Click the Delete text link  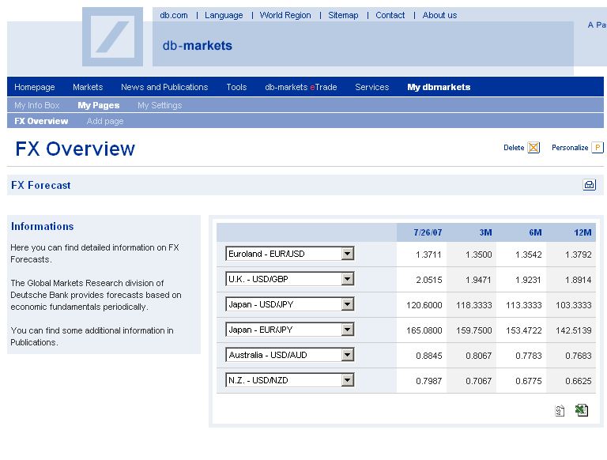pos(514,148)
